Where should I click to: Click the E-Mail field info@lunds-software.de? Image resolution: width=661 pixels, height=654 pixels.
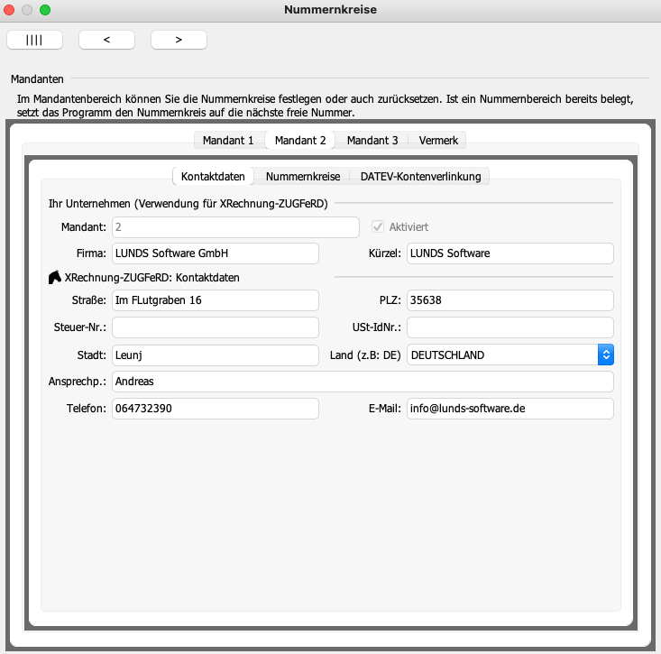pos(510,409)
